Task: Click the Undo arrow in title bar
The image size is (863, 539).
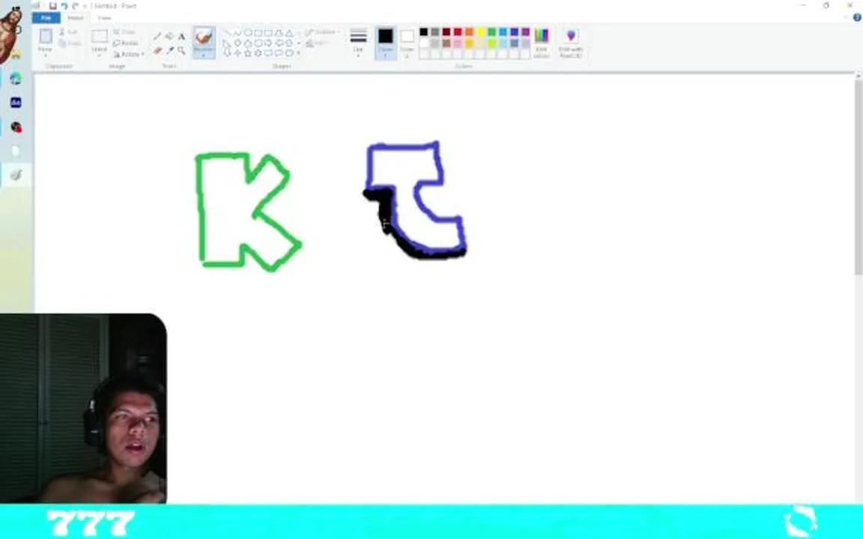Action: coord(64,5)
